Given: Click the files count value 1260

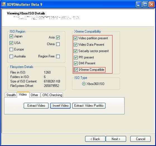Looking at the screenshot, I should pos(47,72).
